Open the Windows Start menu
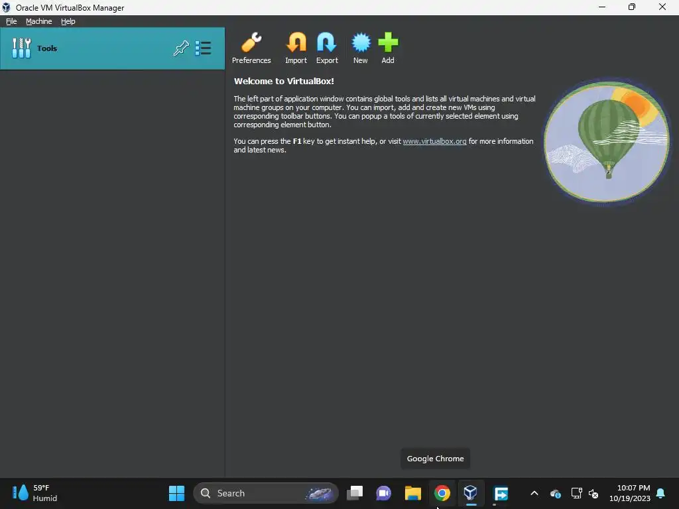This screenshot has height=509, width=679. click(176, 493)
